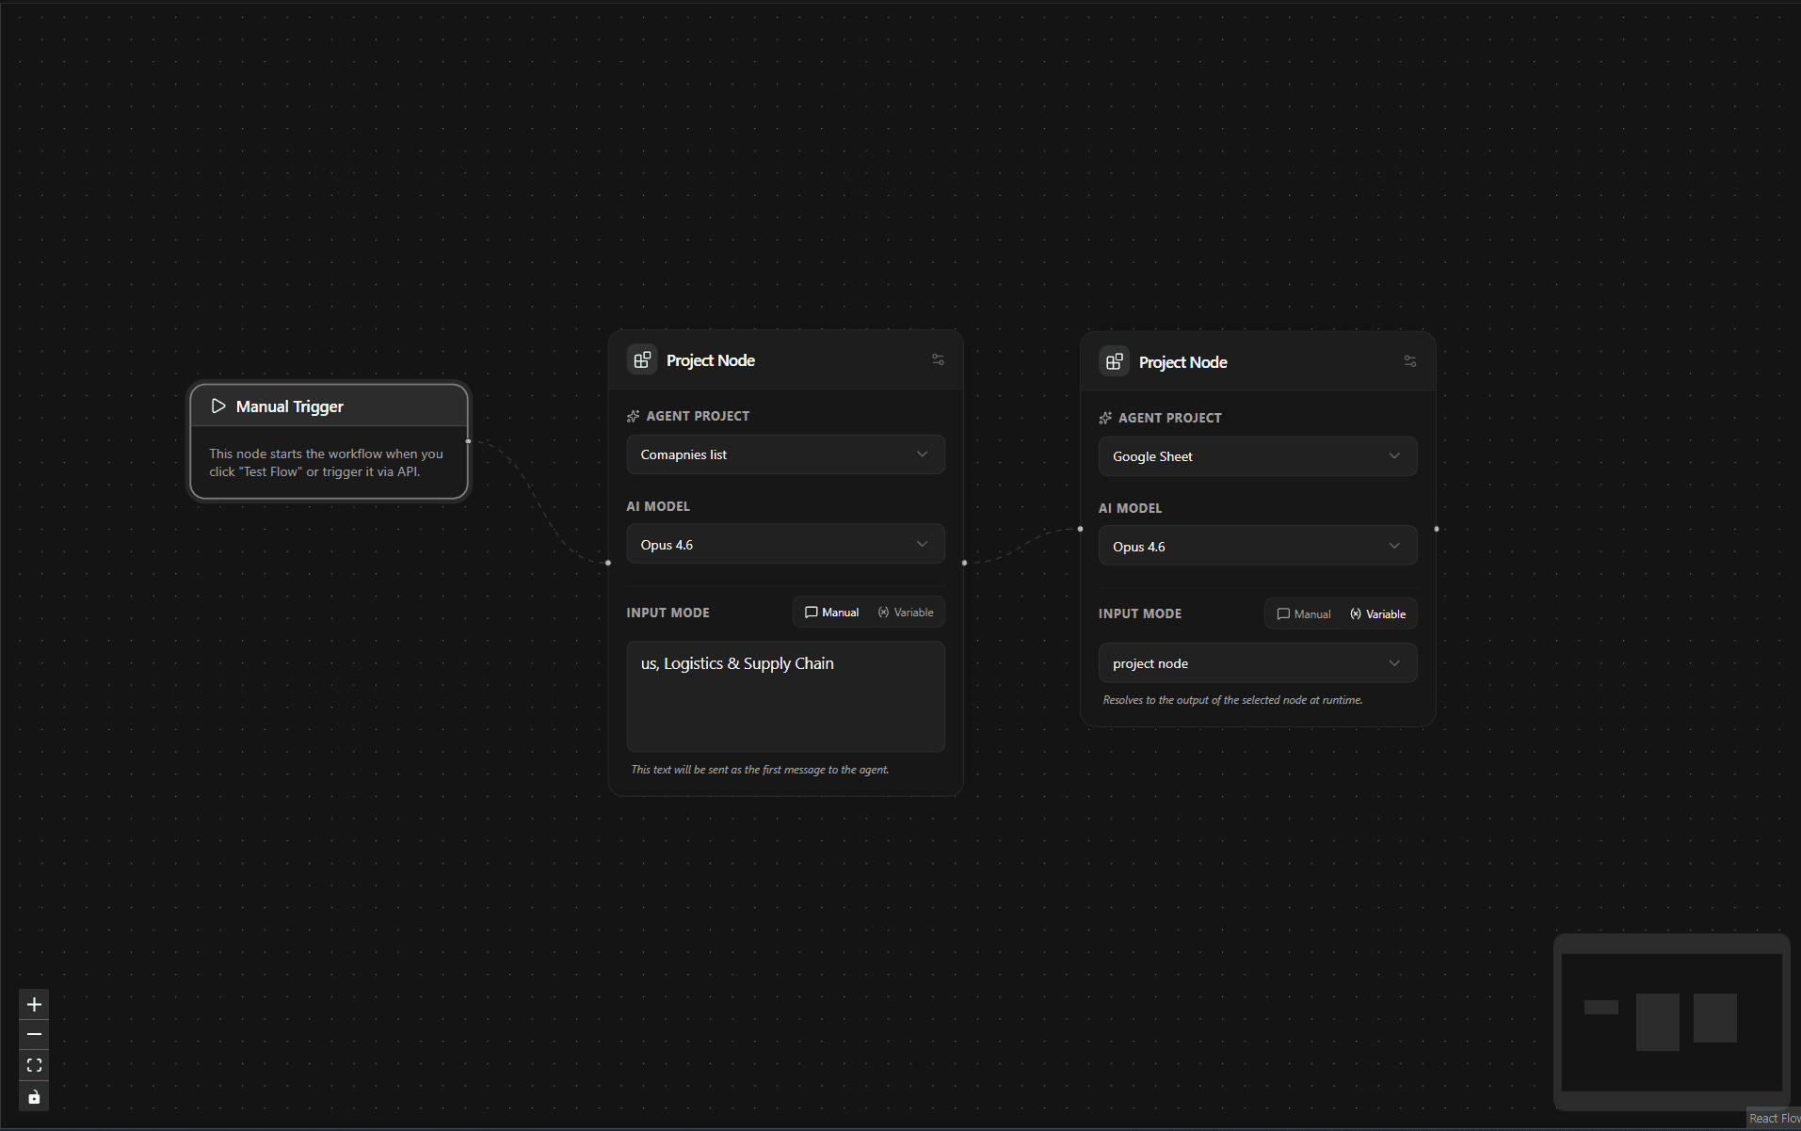The width and height of the screenshot is (1801, 1131).
Task: Click the grid icon in first Project Node header
Action: (x=641, y=358)
